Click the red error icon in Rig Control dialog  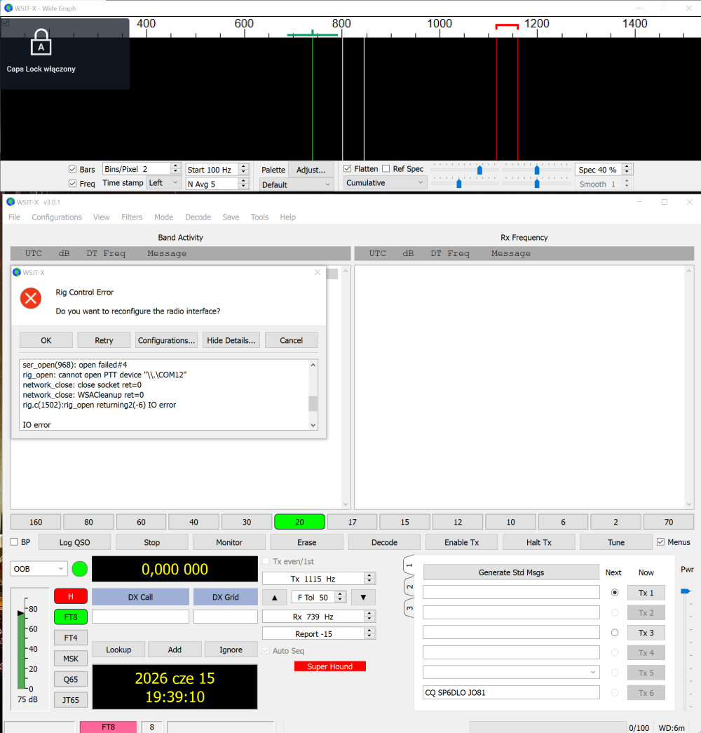(31, 298)
